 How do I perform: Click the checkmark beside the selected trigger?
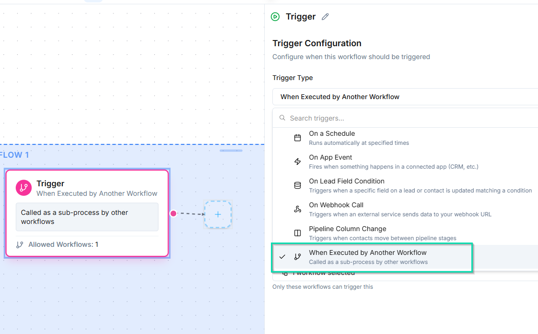282,256
